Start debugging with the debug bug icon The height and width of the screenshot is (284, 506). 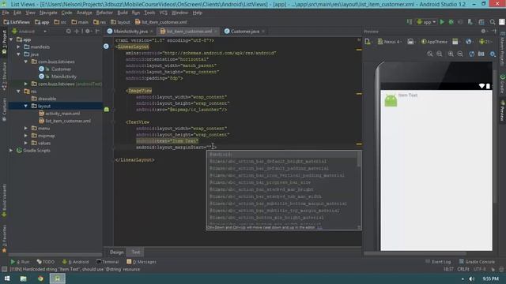(451, 22)
